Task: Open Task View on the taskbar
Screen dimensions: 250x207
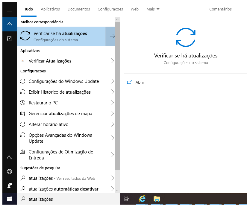Action: (x=127, y=199)
